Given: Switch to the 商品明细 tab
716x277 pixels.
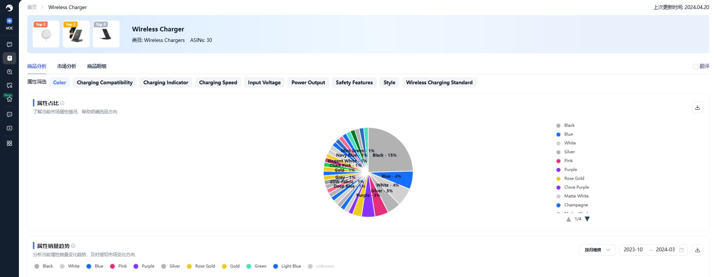Looking at the screenshot, I should (96, 66).
